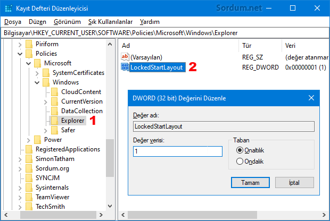Open the Yardım menu
330x221 pixels.
(150, 22)
